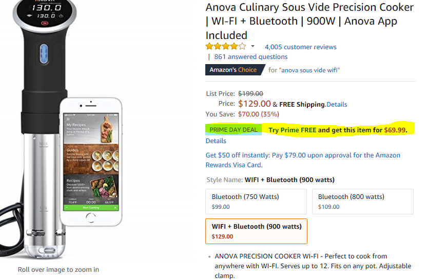This screenshot has width=427, height=280.
Task: Select WIFI + Bluetooth (900 watts) option
Action: (x=256, y=231)
